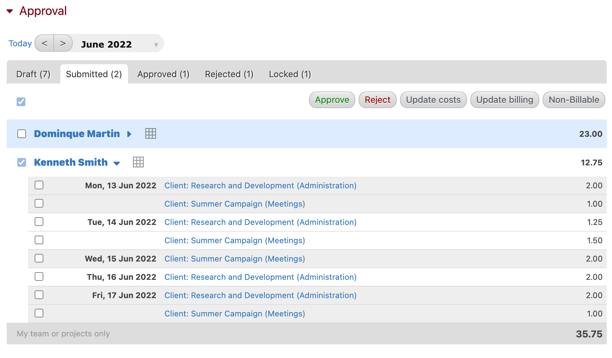The width and height of the screenshot is (612, 358).
Task: Open Kenneth Smith's timesheet grid view
Action: pos(138,162)
